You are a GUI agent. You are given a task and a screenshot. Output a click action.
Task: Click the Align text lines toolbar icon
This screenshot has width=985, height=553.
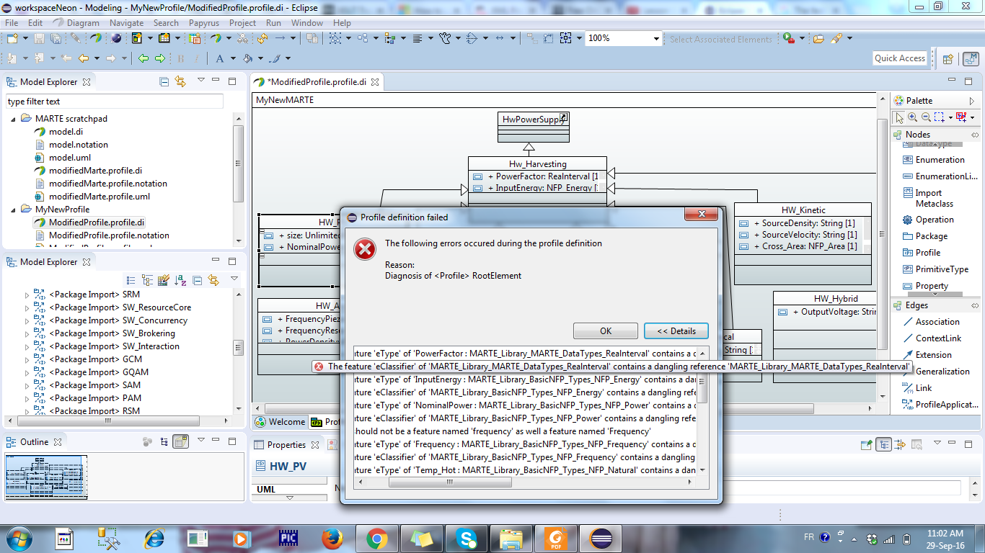pos(418,39)
